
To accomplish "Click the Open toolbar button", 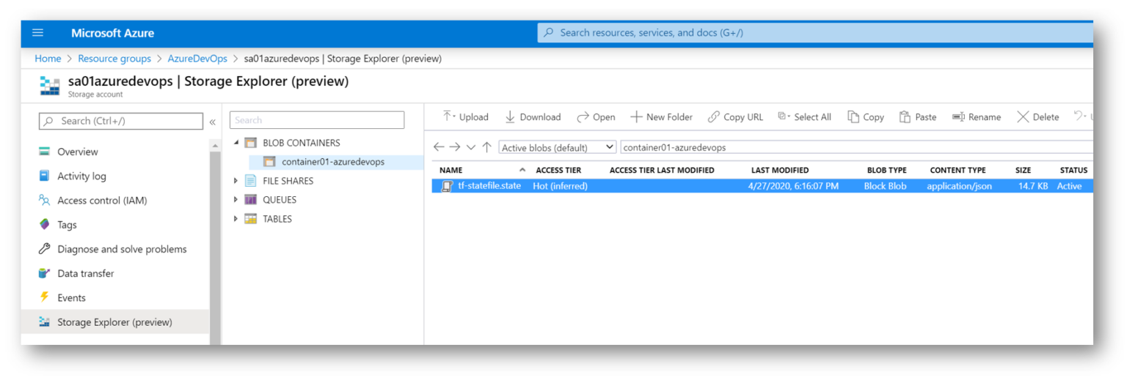I will pyautogui.click(x=596, y=117).
